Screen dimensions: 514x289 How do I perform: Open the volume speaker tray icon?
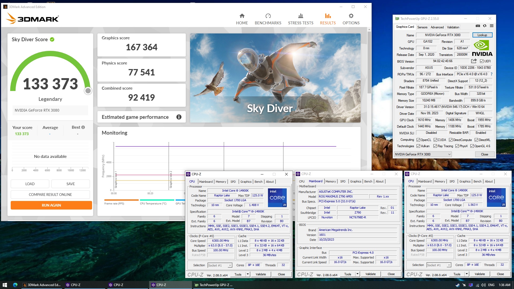pyautogui.click(x=483, y=285)
